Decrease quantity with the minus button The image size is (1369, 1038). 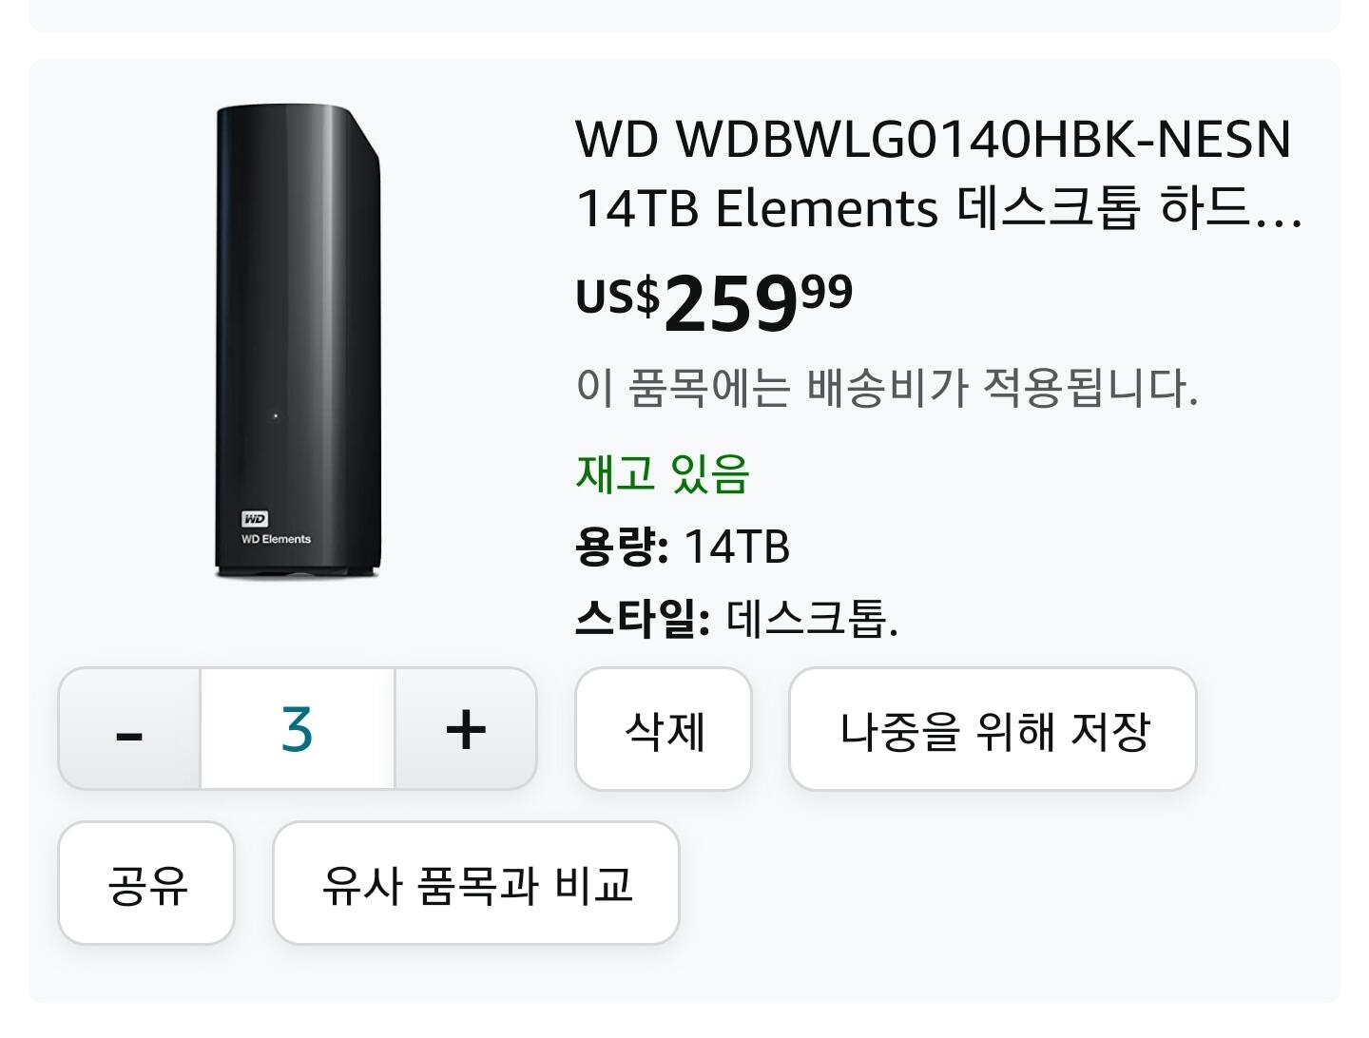pos(129,729)
